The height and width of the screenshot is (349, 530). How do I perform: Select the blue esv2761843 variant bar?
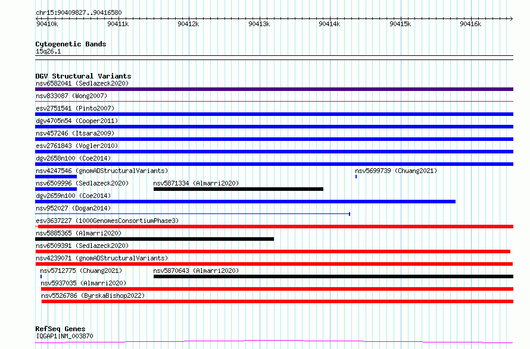pyautogui.click(x=274, y=152)
